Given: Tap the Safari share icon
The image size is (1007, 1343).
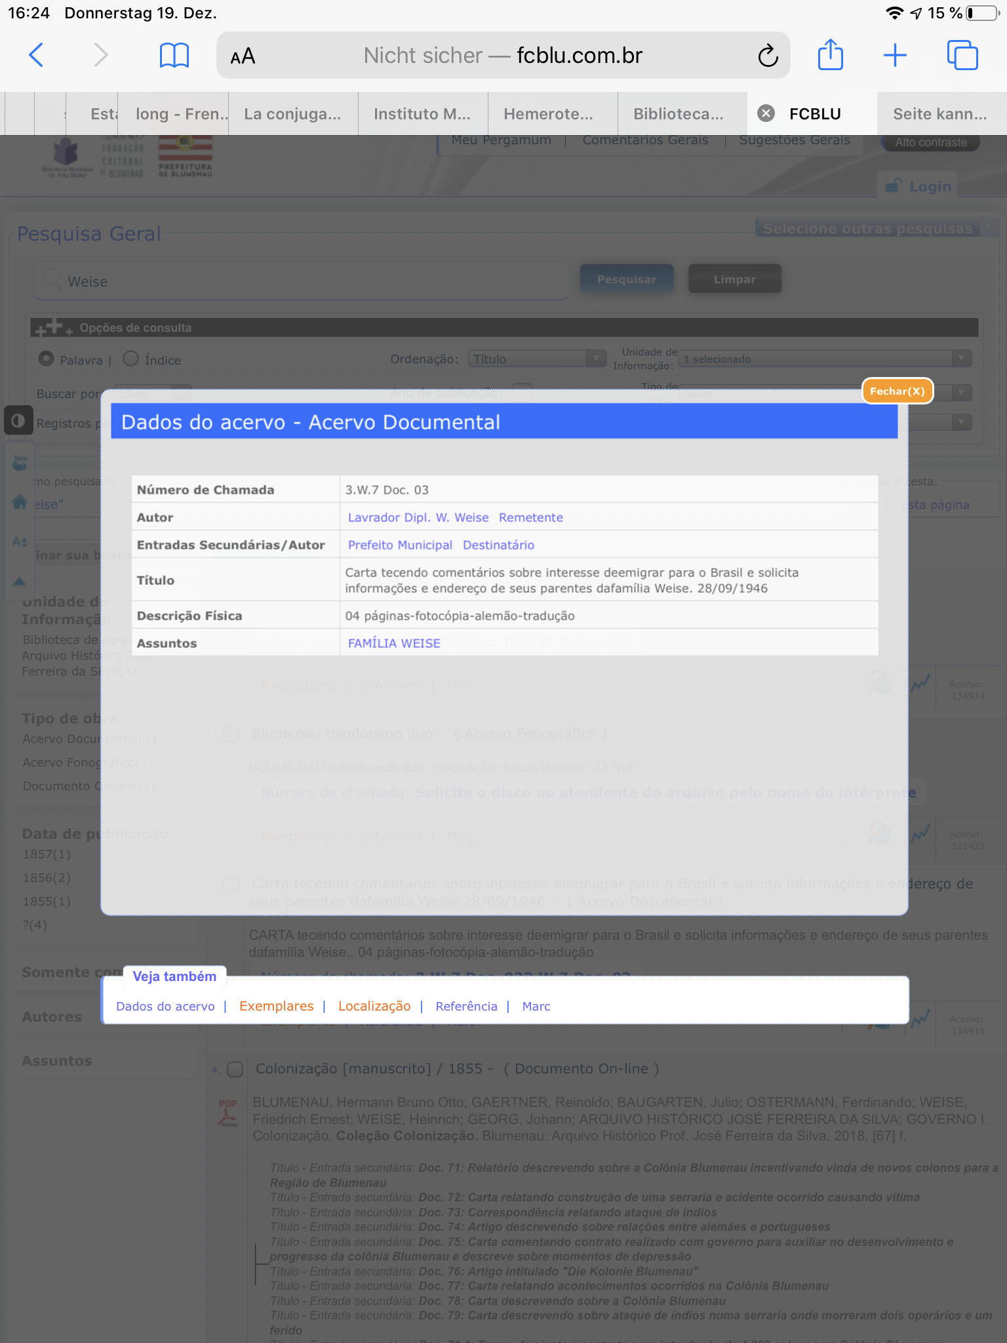Looking at the screenshot, I should click(830, 55).
